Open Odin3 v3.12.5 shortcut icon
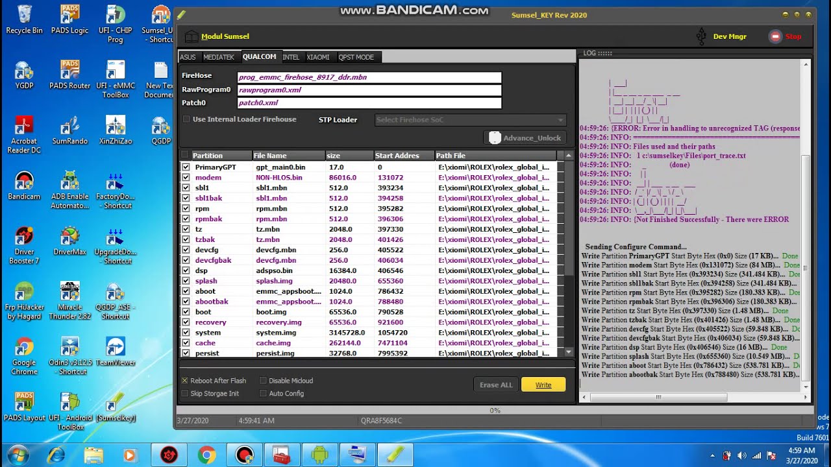Viewport: 831px width, 467px height. [x=69, y=356]
